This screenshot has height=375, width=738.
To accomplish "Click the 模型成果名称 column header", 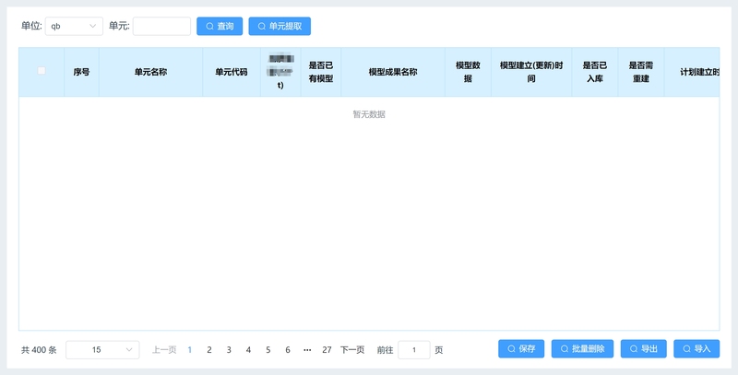I will click(x=393, y=72).
